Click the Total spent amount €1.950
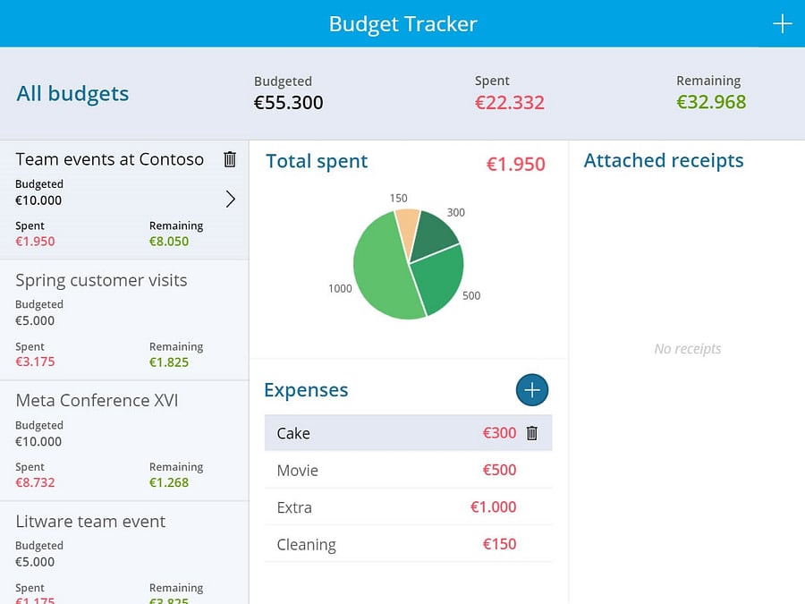805x604 pixels. pyautogui.click(x=516, y=164)
